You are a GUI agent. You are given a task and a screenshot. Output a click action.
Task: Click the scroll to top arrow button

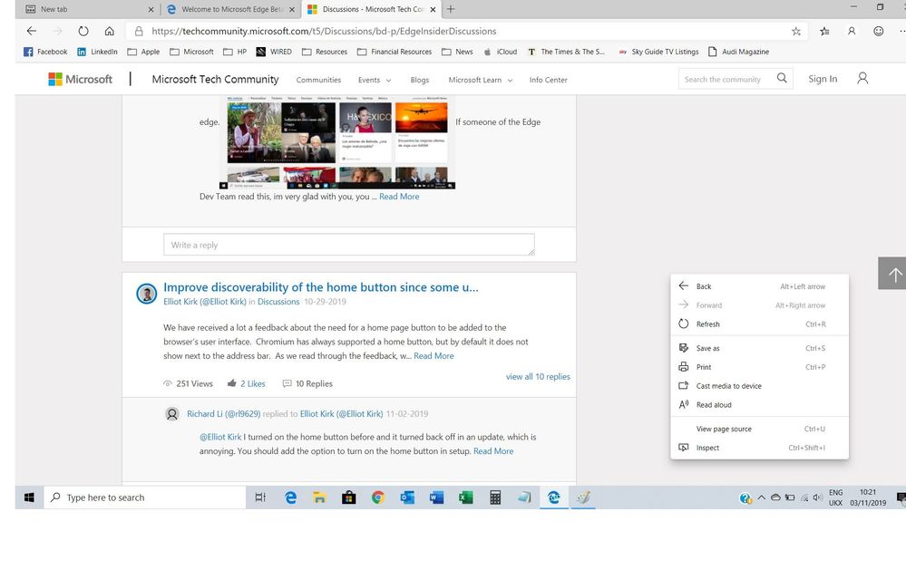[892, 273]
